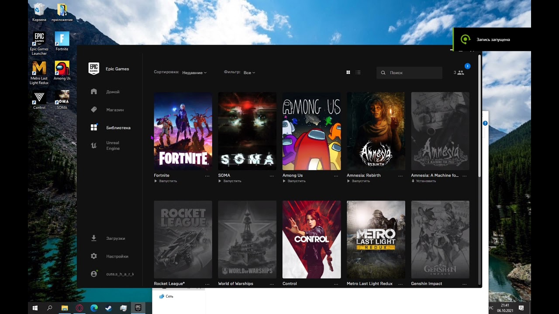Focus the library search field
This screenshot has width=559, height=314.
click(409, 73)
